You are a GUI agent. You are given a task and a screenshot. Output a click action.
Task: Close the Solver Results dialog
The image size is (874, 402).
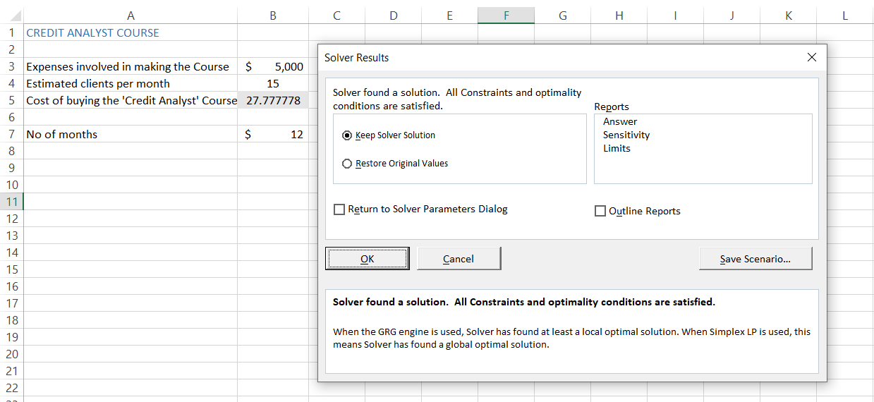coord(811,57)
